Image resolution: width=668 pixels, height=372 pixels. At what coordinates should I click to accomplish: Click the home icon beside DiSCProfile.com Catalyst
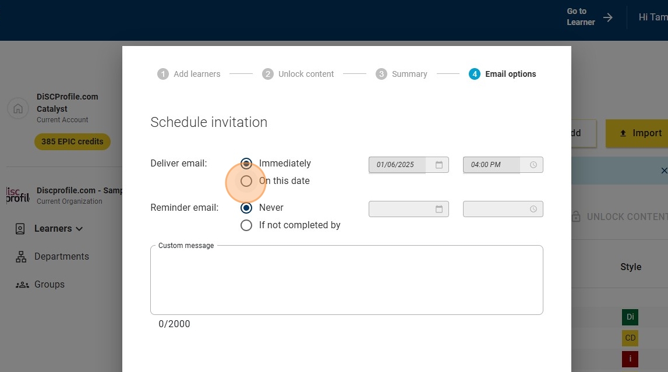pos(18,108)
